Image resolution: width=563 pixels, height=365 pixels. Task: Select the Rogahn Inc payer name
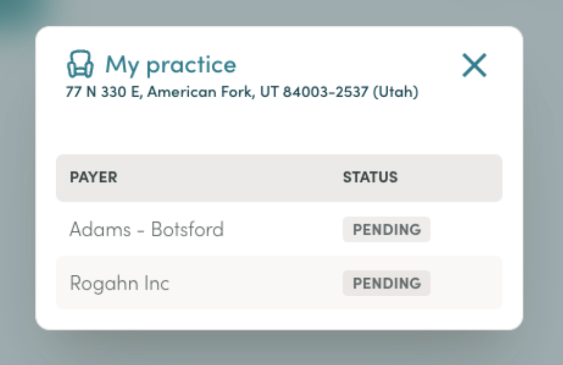[120, 283]
